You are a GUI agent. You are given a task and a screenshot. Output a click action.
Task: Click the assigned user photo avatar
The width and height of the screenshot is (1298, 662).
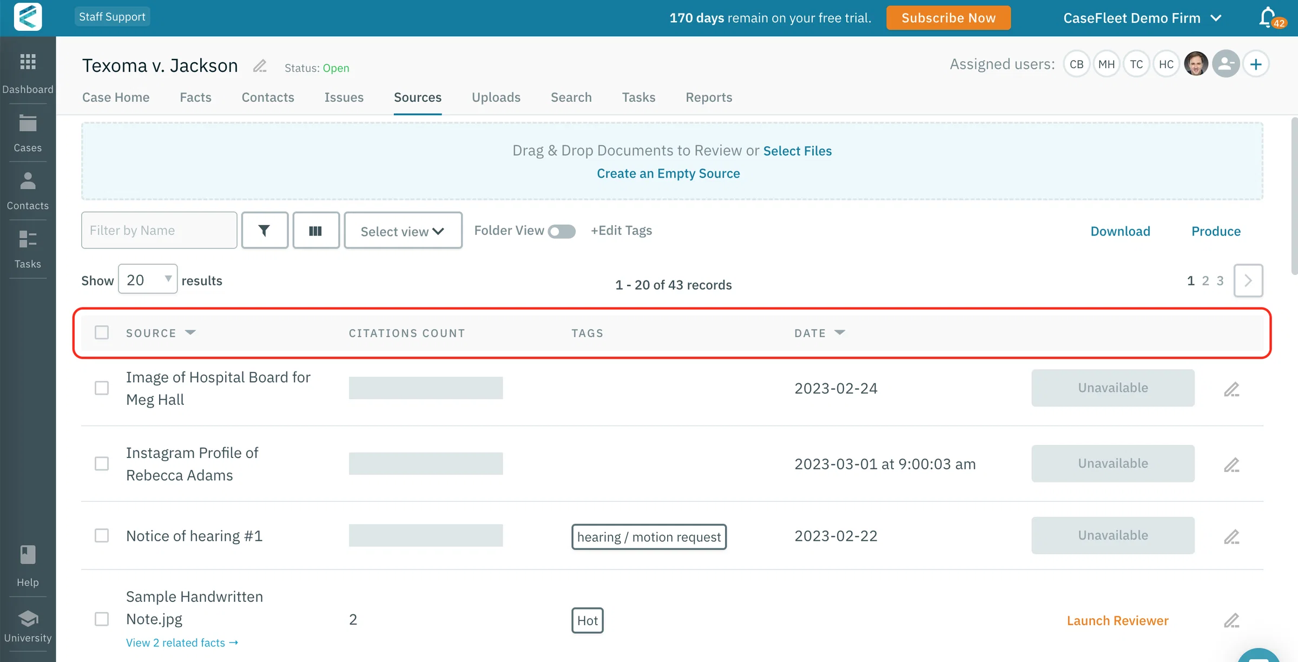tap(1196, 64)
